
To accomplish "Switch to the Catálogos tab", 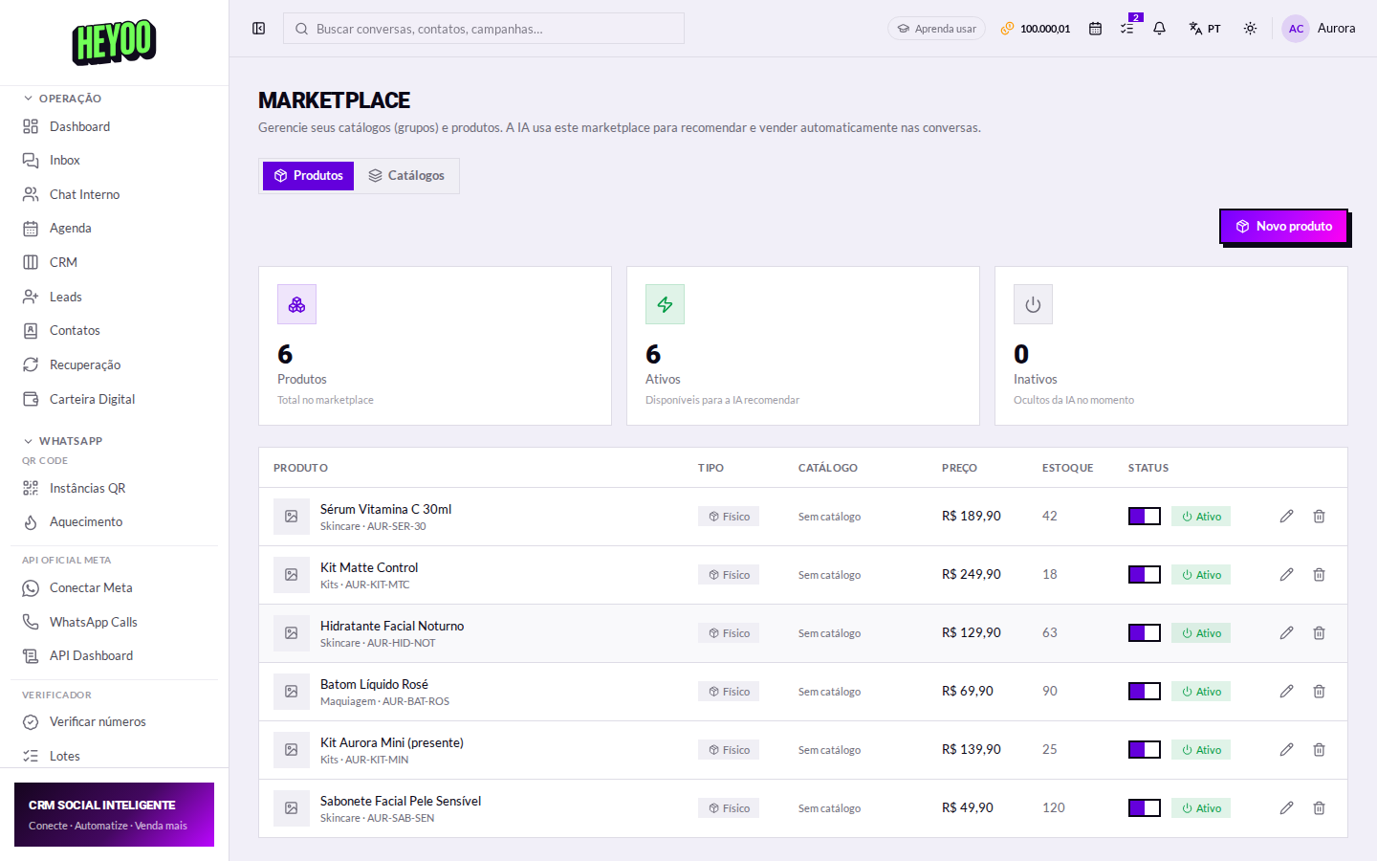I will (x=406, y=176).
